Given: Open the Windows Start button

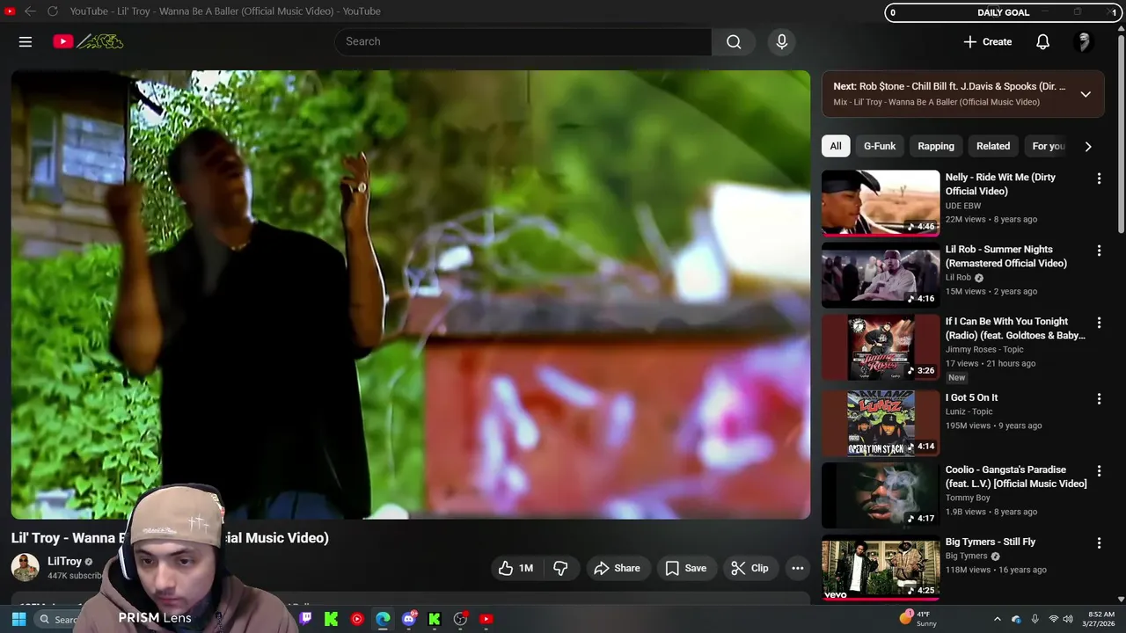Looking at the screenshot, I should 18,619.
